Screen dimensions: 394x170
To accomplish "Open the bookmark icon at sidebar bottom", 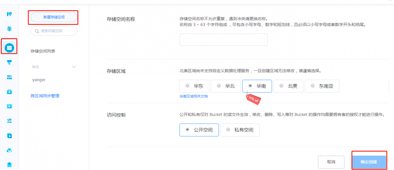I will [x=9, y=165].
